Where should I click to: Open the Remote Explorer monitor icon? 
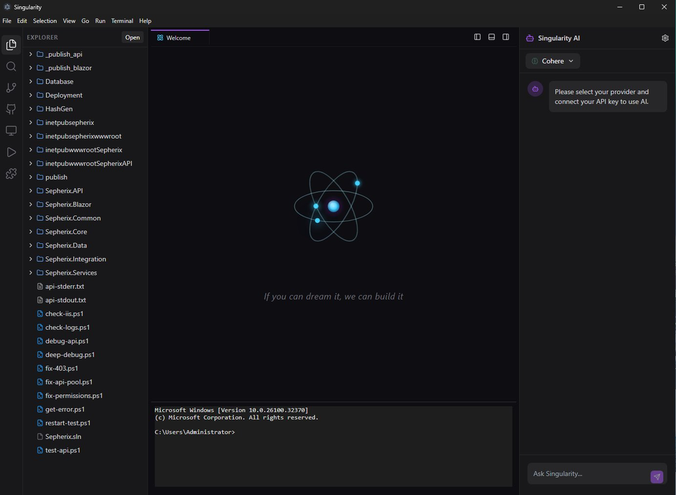11,131
